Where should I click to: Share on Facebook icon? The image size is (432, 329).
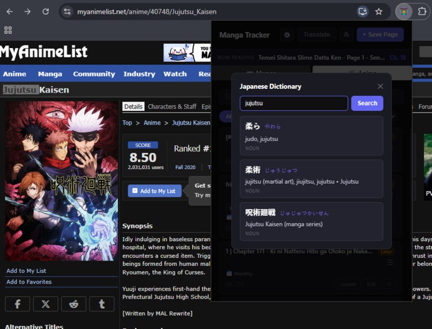(18, 304)
